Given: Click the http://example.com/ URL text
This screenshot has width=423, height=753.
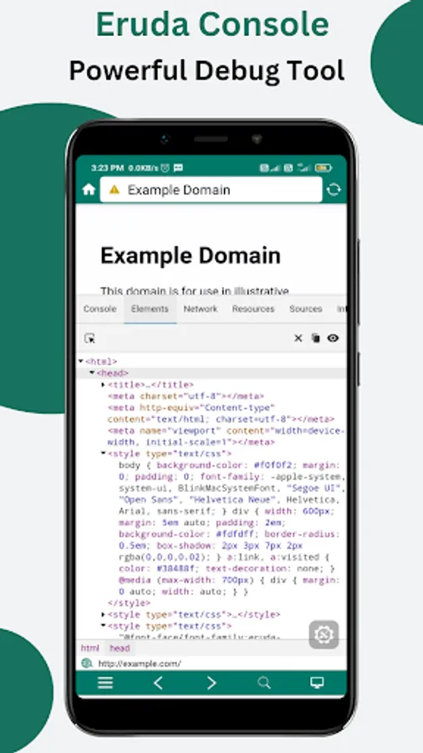Looking at the screenshot, I should (140, 663).
